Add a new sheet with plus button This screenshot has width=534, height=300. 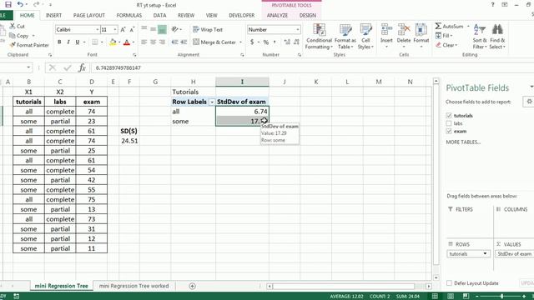point(193,286)
